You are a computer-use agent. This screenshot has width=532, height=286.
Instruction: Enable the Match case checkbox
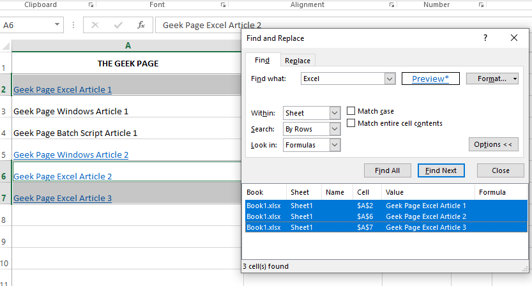coord(351,111)
